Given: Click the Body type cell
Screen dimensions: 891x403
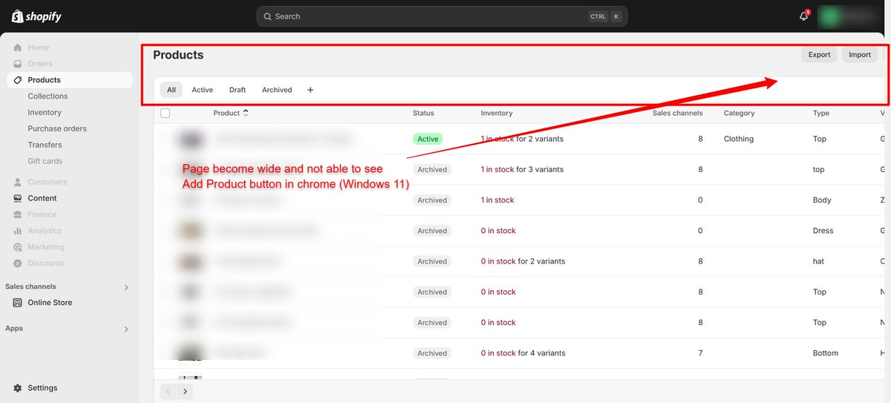Looking at the screenshot, I should click(822, 200).
